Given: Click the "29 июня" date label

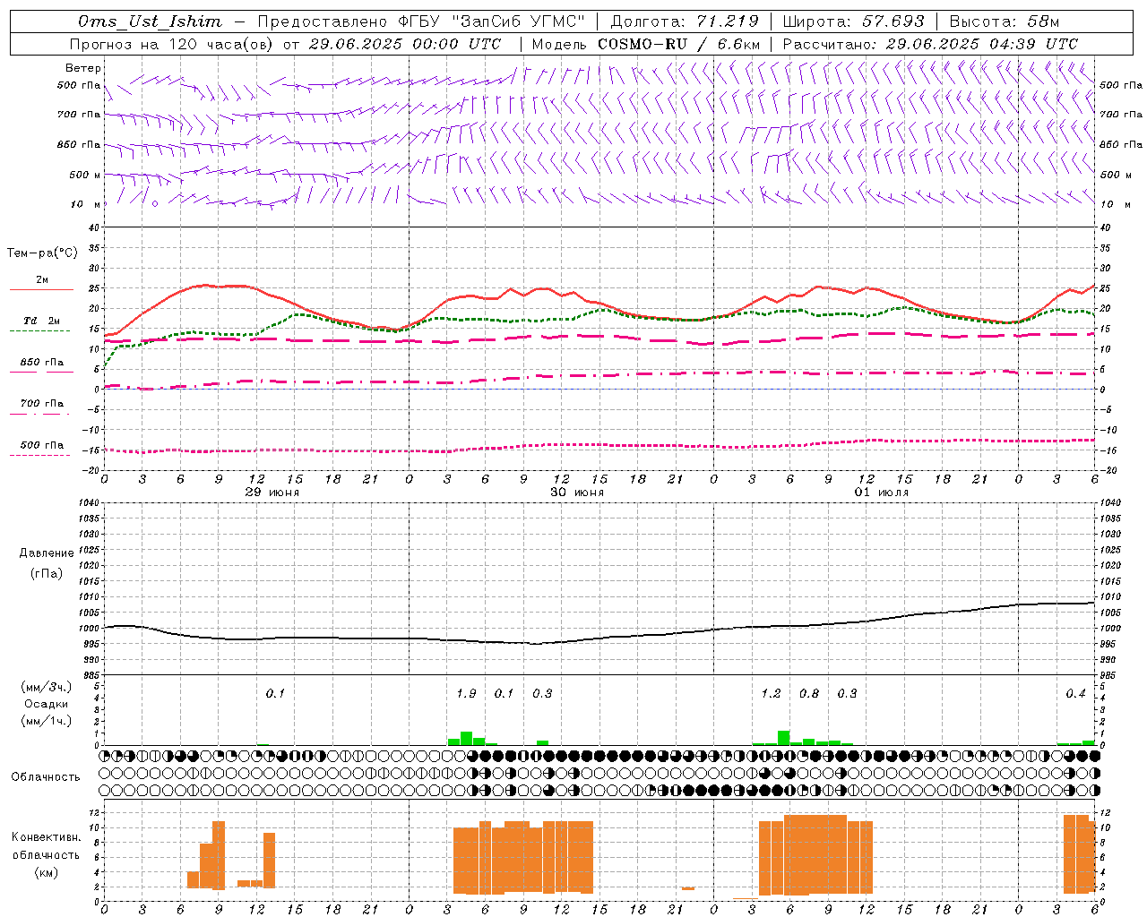Looking at the screenshot, I should 272,493.
